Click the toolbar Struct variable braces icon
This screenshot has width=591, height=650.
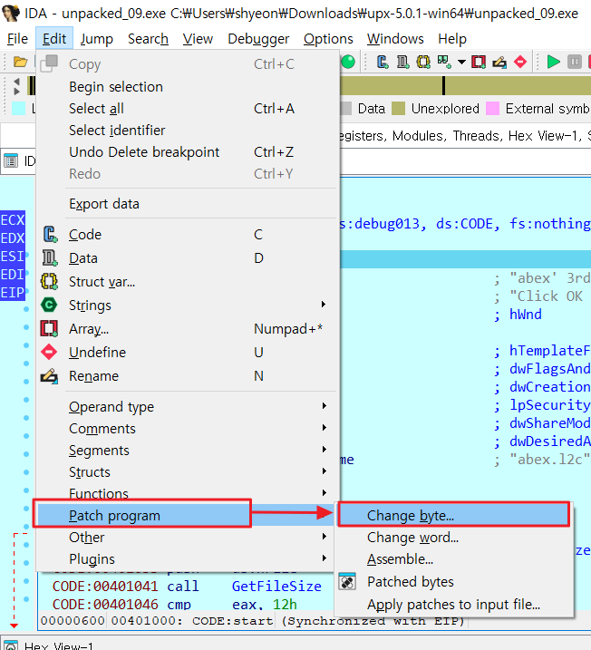(x=423, y=63)
